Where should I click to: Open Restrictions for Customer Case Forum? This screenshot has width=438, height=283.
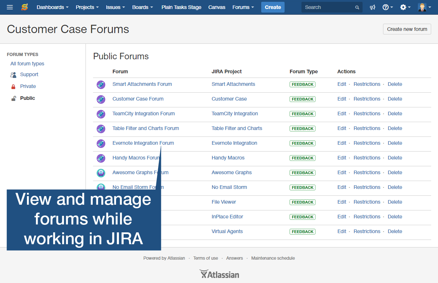click(x=367, y=99)
